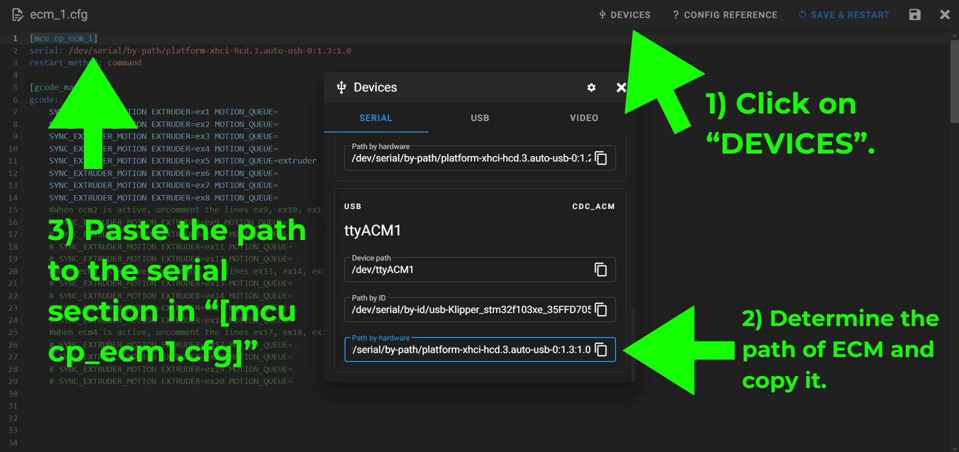
Task: Click the USB icon in Devices header
Action: (341, 87)
